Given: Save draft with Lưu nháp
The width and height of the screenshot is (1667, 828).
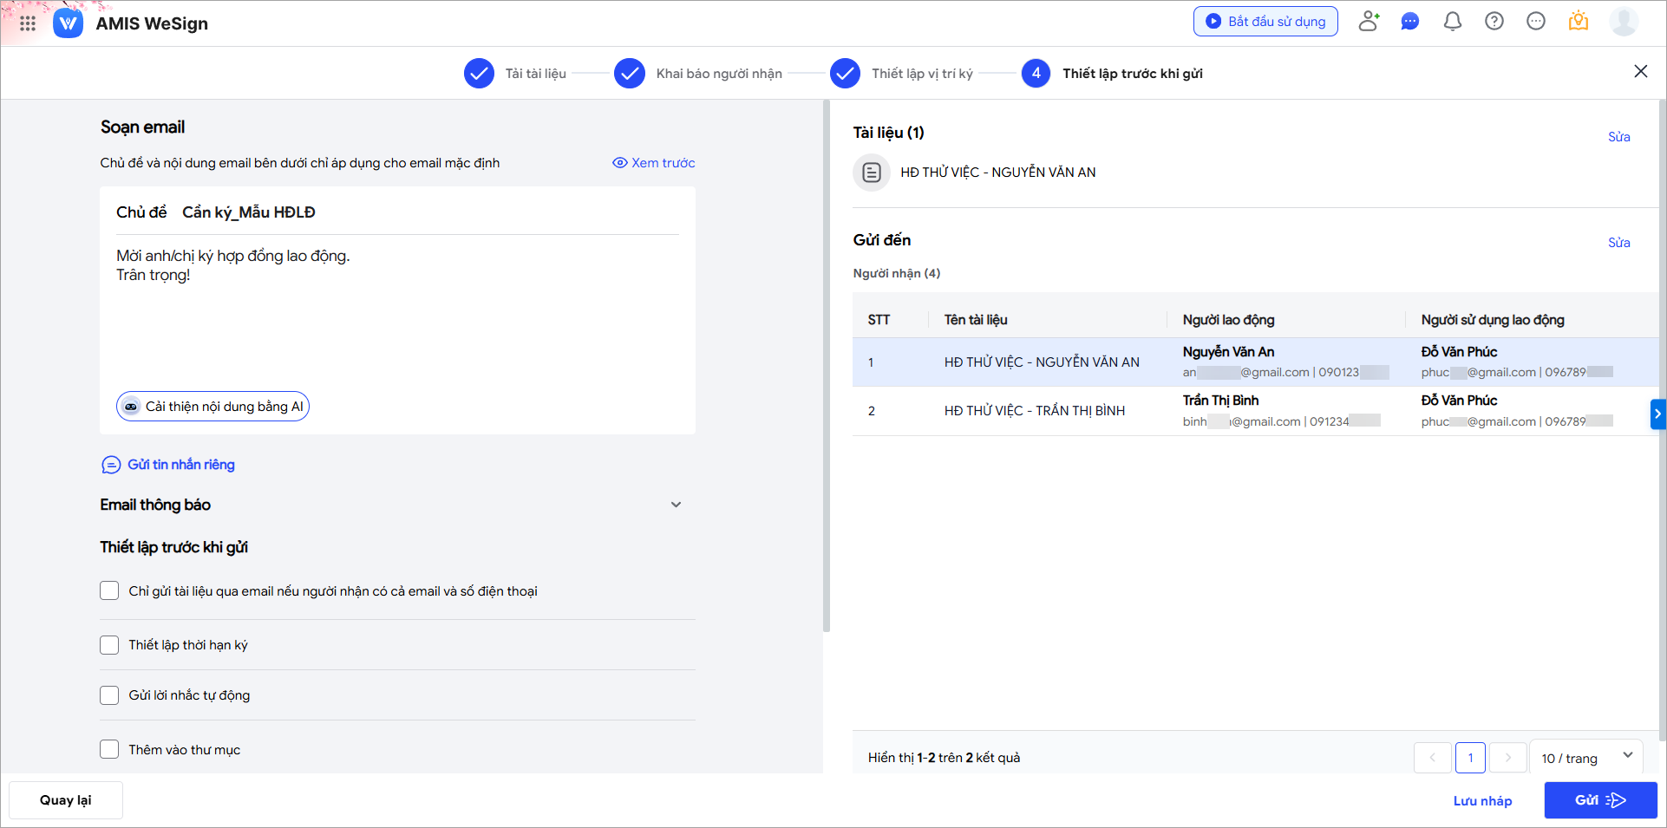Looking at the screenshot, I should pyautogui.click(x=1482, y=801).
